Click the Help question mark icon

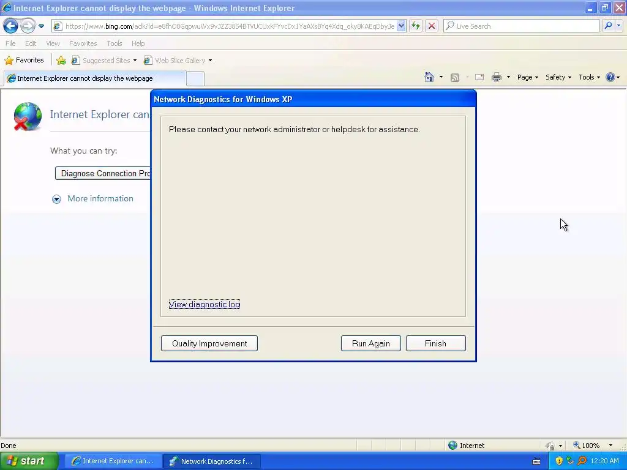(x=610, y=77)
